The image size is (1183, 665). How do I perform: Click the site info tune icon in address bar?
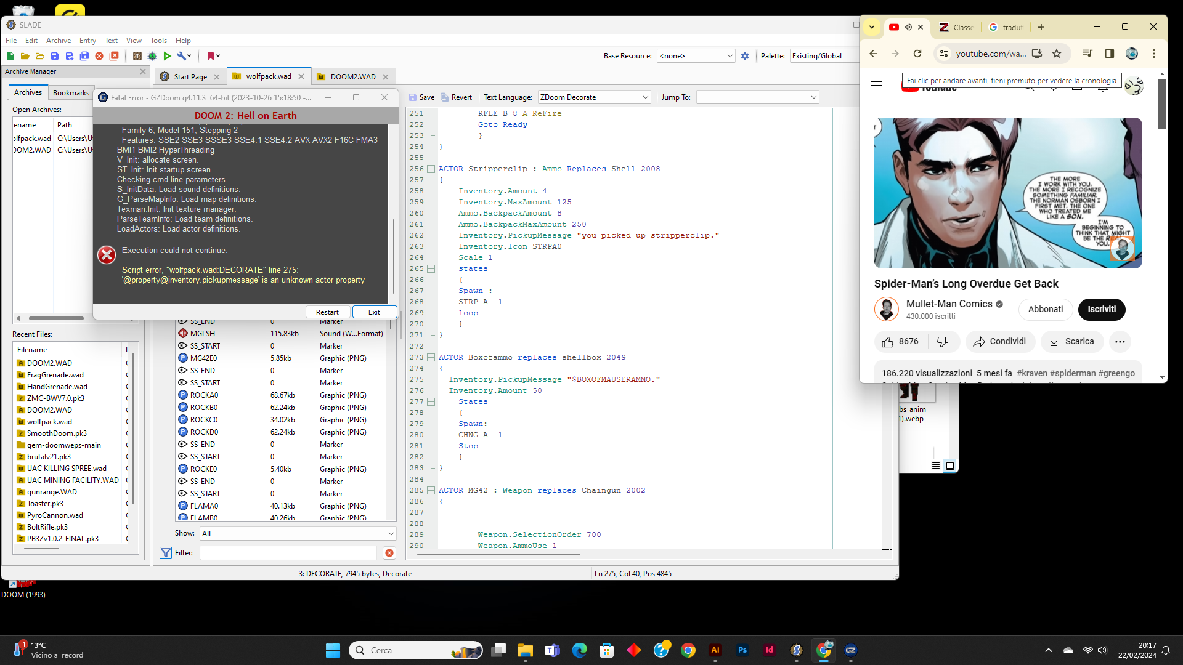[944, 54]
